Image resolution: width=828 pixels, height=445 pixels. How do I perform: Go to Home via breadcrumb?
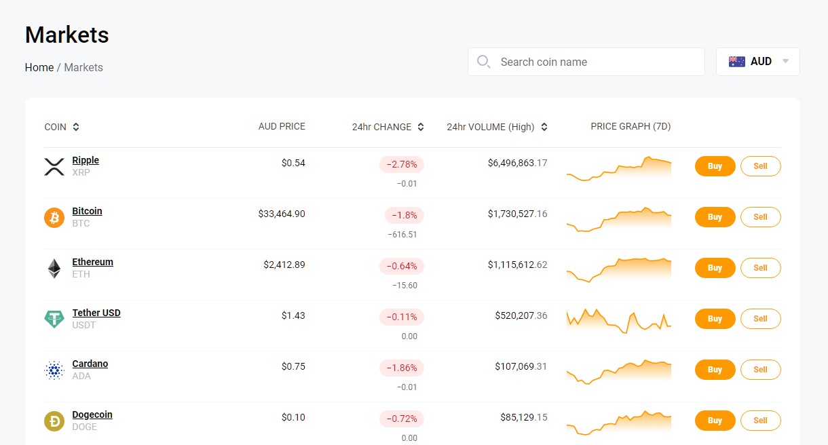39,68
